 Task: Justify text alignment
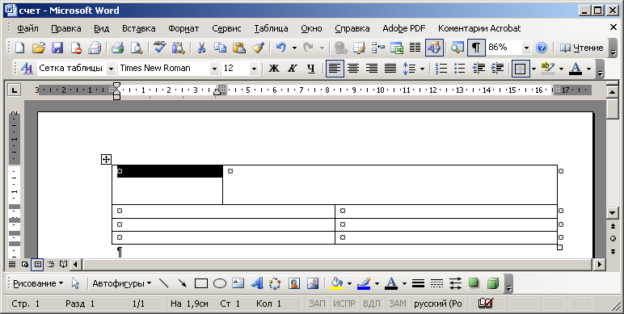390,69
